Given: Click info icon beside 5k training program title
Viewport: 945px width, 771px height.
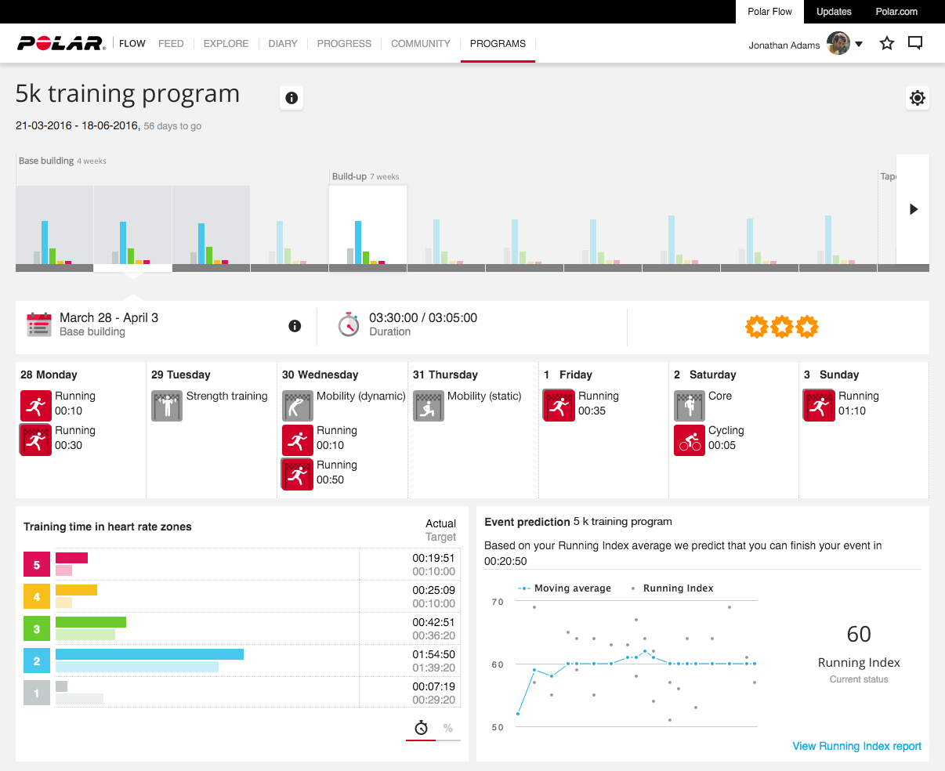Looking at the screenshot, I should (291, 98).
